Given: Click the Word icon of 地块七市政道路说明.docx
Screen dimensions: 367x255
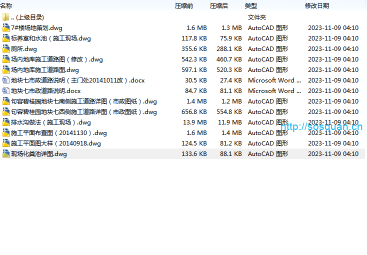Looking at the screenshot, I should [x=6, y=91].
